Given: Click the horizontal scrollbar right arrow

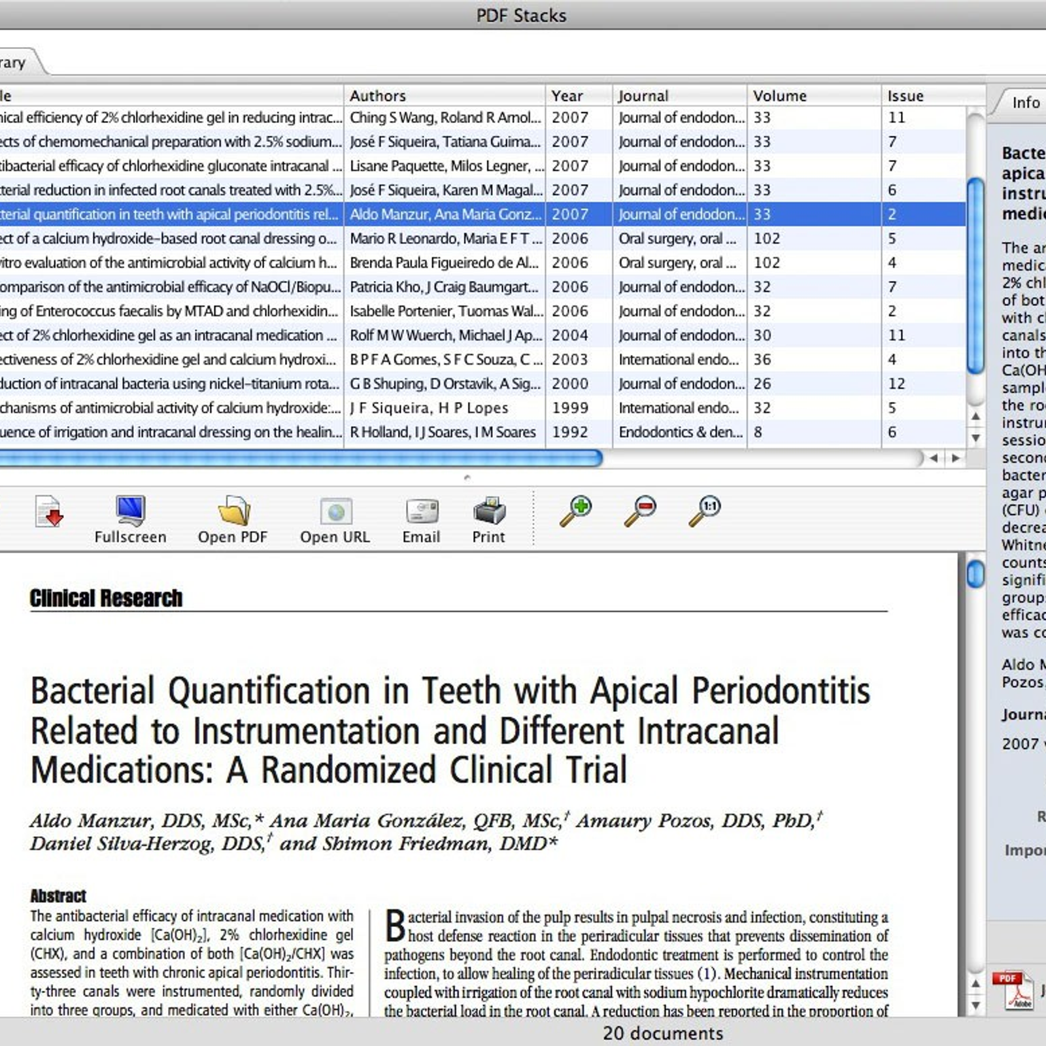Looking at the screenshot, I should tap(956, 458).
